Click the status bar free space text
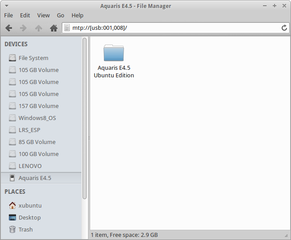The height and width of the screenshot is (240, 291). 124,235
